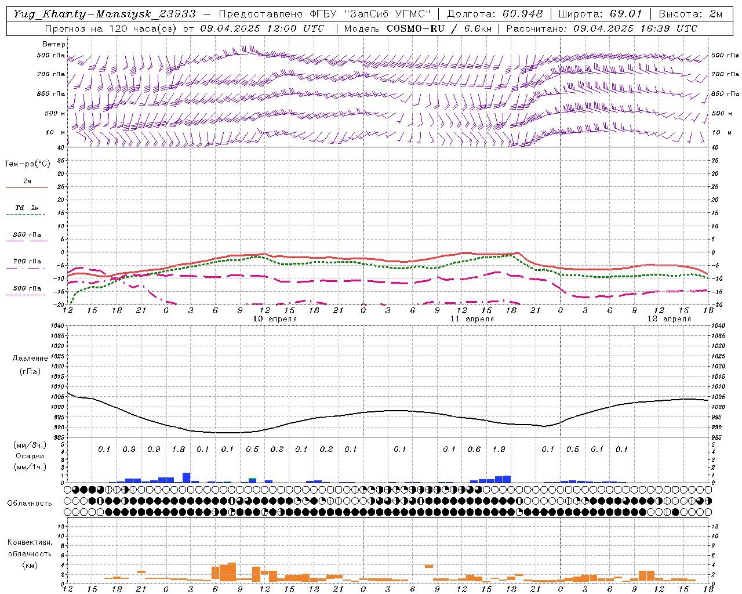The height and width of the screenshot is (594, 742).
Task: Click the 1.9 precipitation value
Action: click(499, 449)
